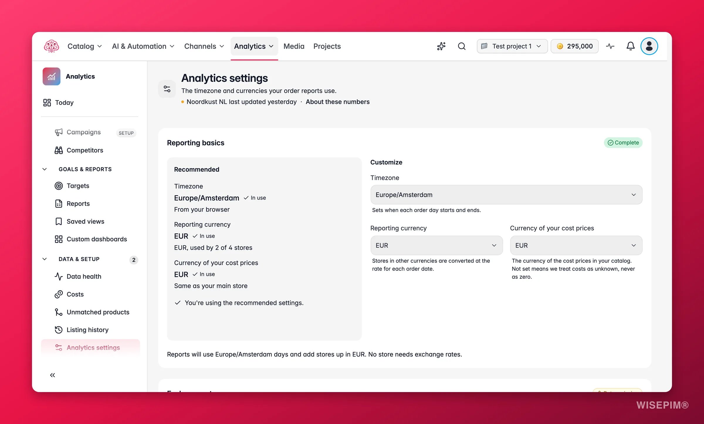Screen dimensions: 704x424
Task: Click the DATA & SETUP count badge 2
Action: [134, 260]
